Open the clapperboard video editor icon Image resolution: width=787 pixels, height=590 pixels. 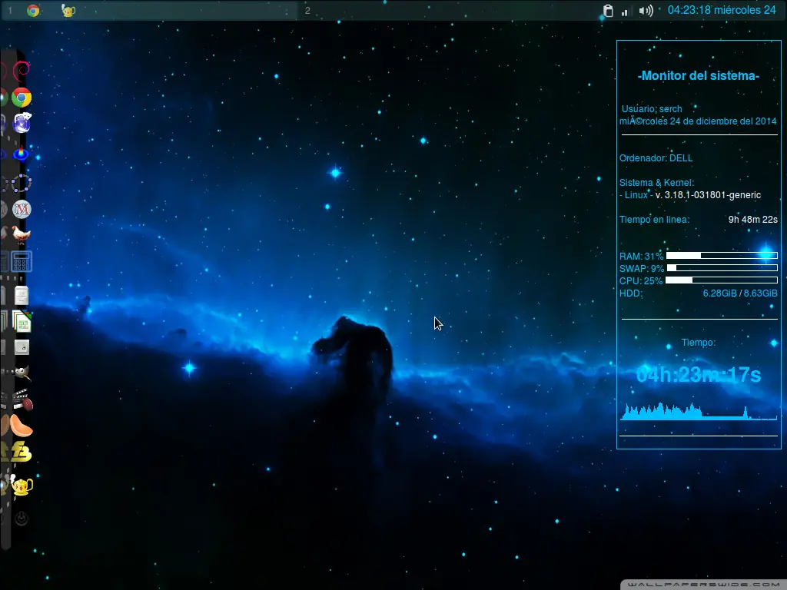pos(22,399)
